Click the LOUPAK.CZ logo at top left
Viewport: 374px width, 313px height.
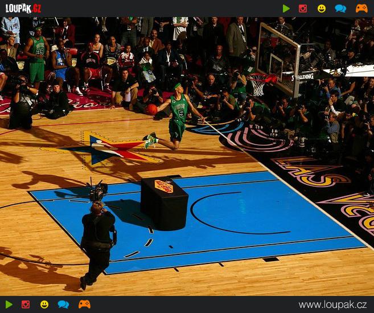[x=23, y=9]
